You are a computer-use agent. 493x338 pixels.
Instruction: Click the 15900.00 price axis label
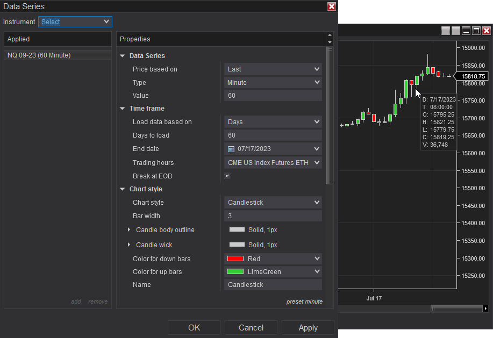(x=473, y=48)
